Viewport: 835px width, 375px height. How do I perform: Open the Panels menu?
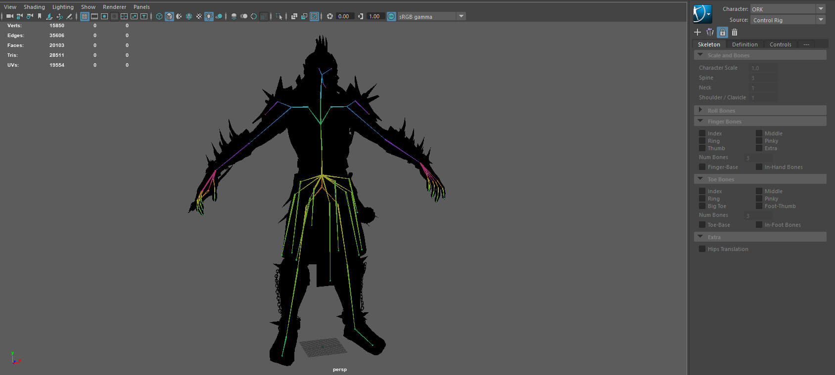141,7
